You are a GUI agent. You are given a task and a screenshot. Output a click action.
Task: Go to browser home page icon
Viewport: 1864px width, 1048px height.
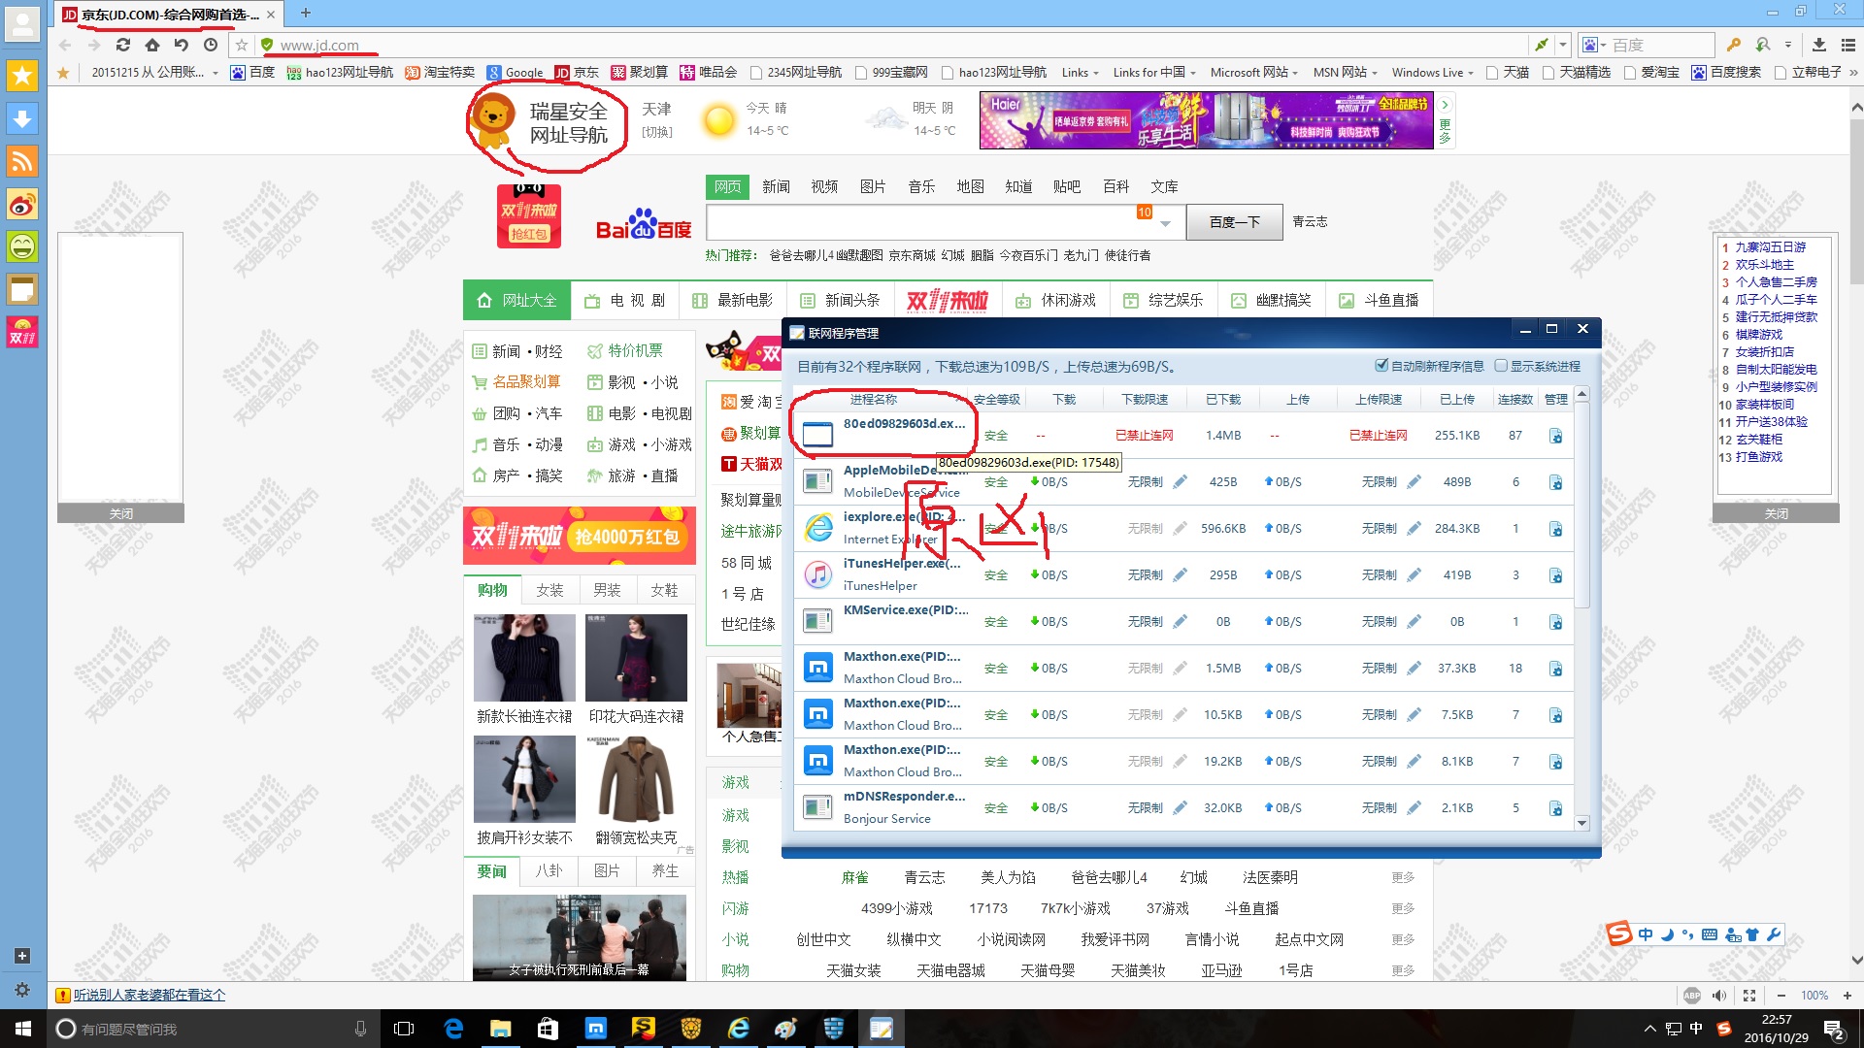pos(151,45)
